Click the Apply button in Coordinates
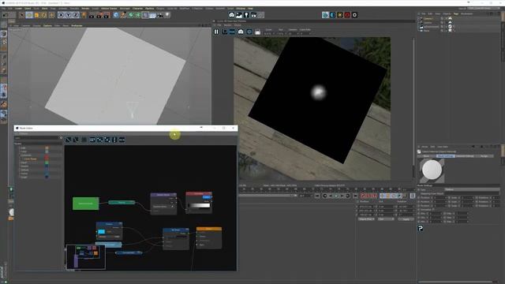The height and width of the screenshot is (284, 505). (x=406, y=219)
